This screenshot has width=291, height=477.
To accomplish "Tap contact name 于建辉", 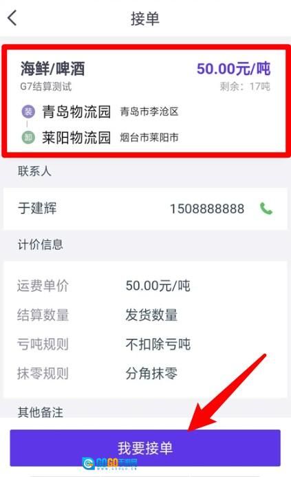I will click(37, 209).
